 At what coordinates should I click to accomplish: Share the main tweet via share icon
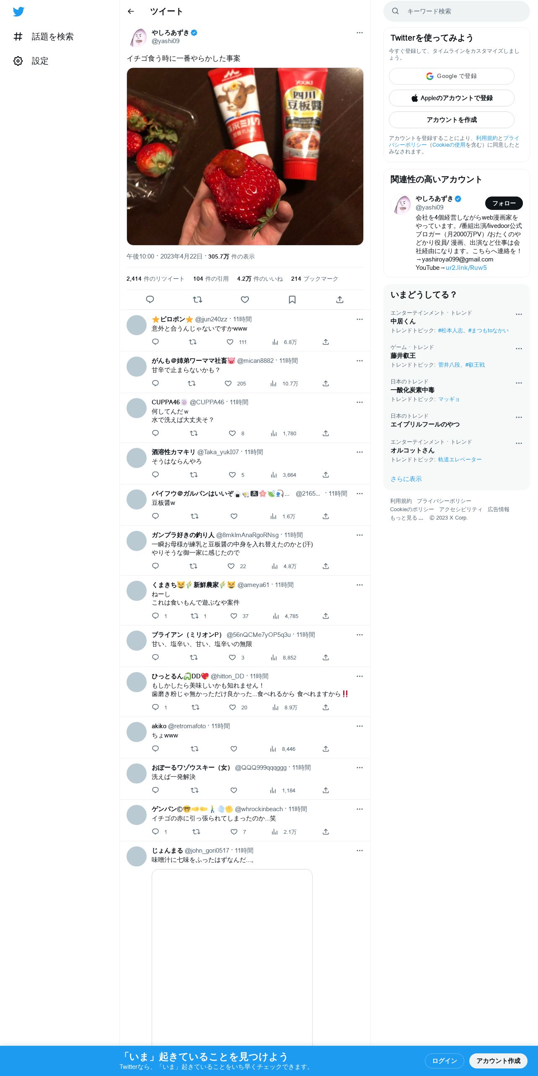pos(340,299)
